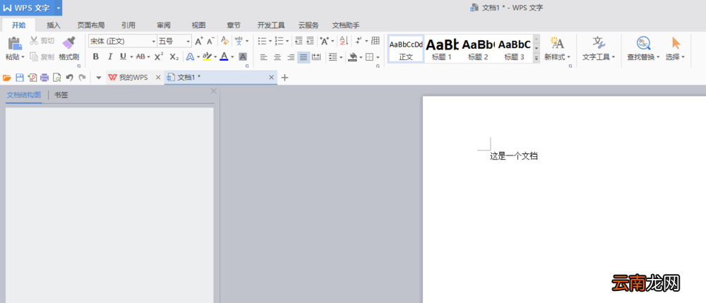Expand the bullet list dropdown arrow
This screenshot has height=303, width=706.
(270, 42)
